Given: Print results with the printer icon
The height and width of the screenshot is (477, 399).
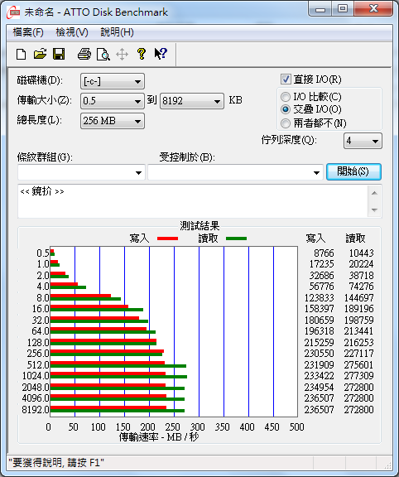Looking at the screenshot, I should pos(84,54).
